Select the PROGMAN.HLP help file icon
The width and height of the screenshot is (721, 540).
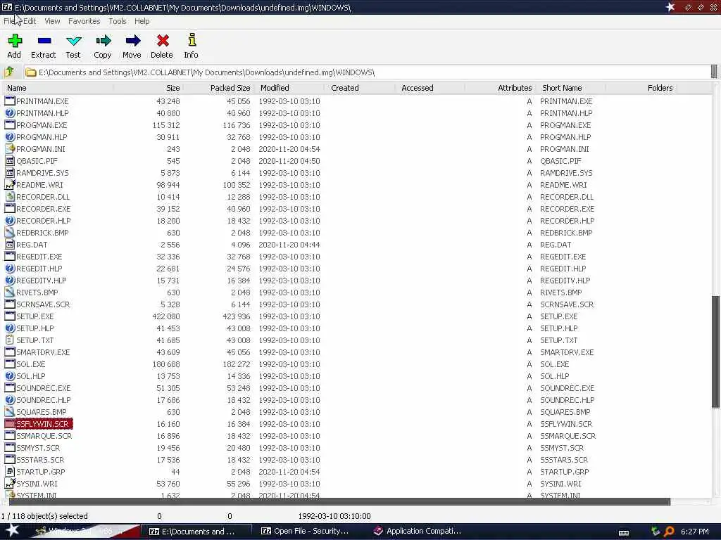(x=10, y=137)
